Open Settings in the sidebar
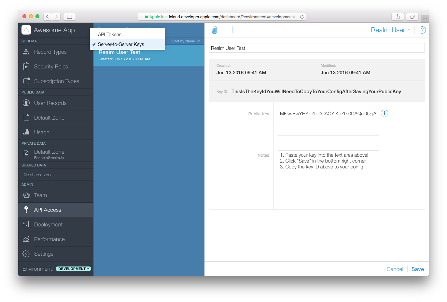 pyautogui.click(x=56, y=254)
